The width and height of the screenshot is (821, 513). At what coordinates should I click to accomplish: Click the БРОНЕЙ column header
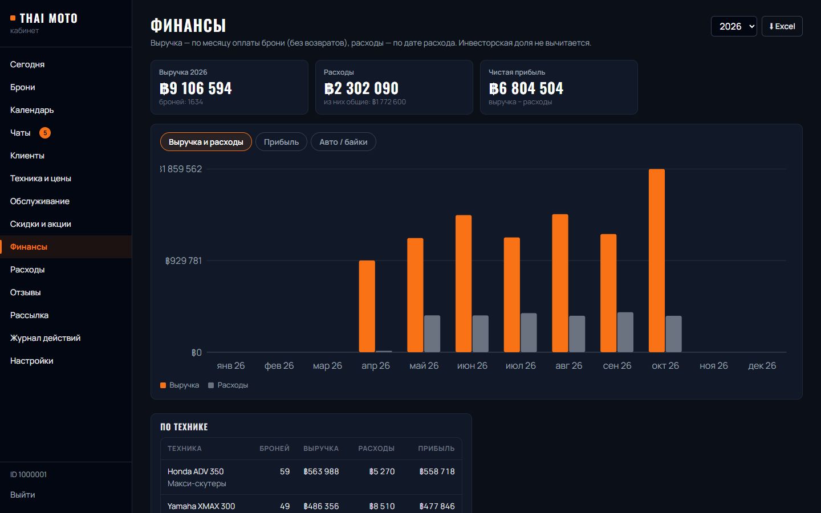pos(274,449)
